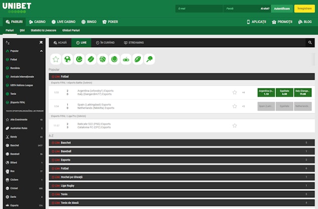Switch to the Streaming tab

click(x=134, y=43)
